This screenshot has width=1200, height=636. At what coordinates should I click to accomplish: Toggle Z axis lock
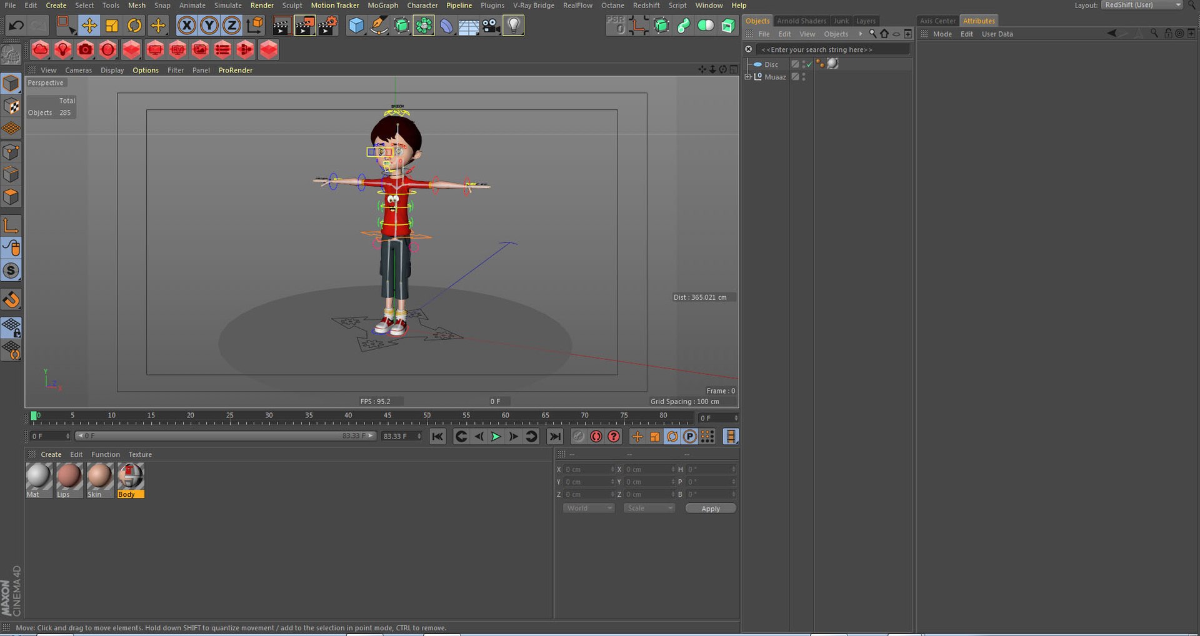coord(231,26)
